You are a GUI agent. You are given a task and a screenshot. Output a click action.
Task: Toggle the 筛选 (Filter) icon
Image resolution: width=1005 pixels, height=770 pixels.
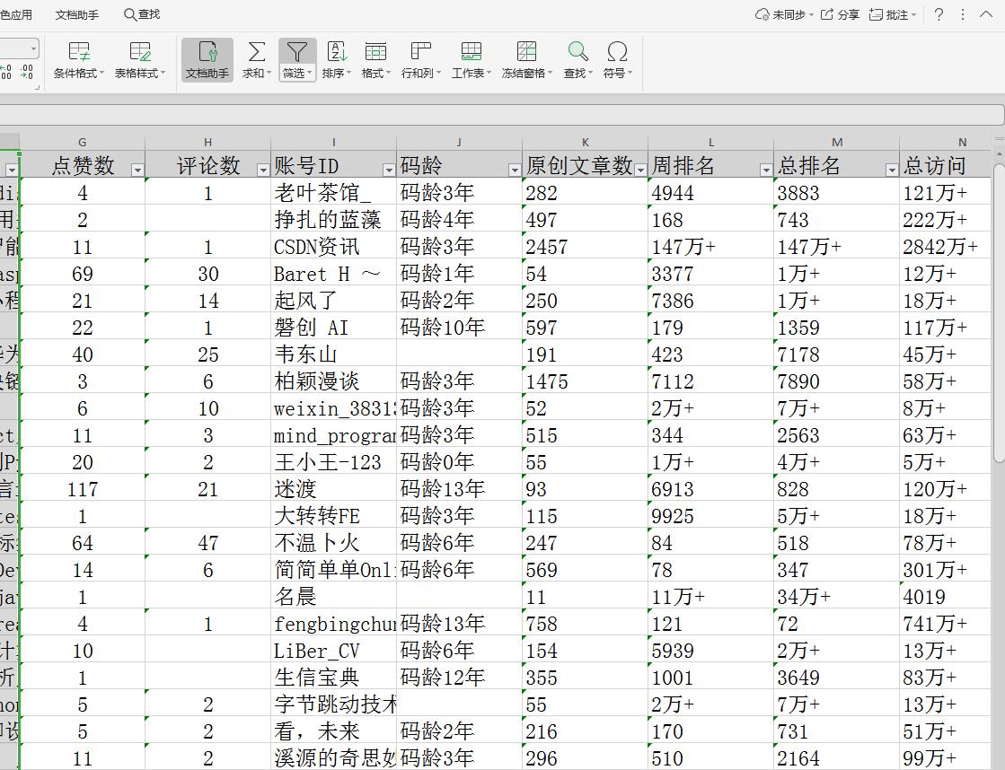296,58
